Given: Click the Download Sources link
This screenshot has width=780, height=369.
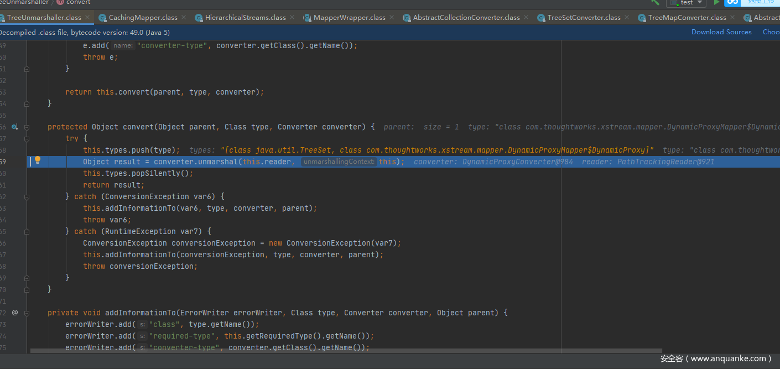Looking at the screenshot, I should 721,32.
